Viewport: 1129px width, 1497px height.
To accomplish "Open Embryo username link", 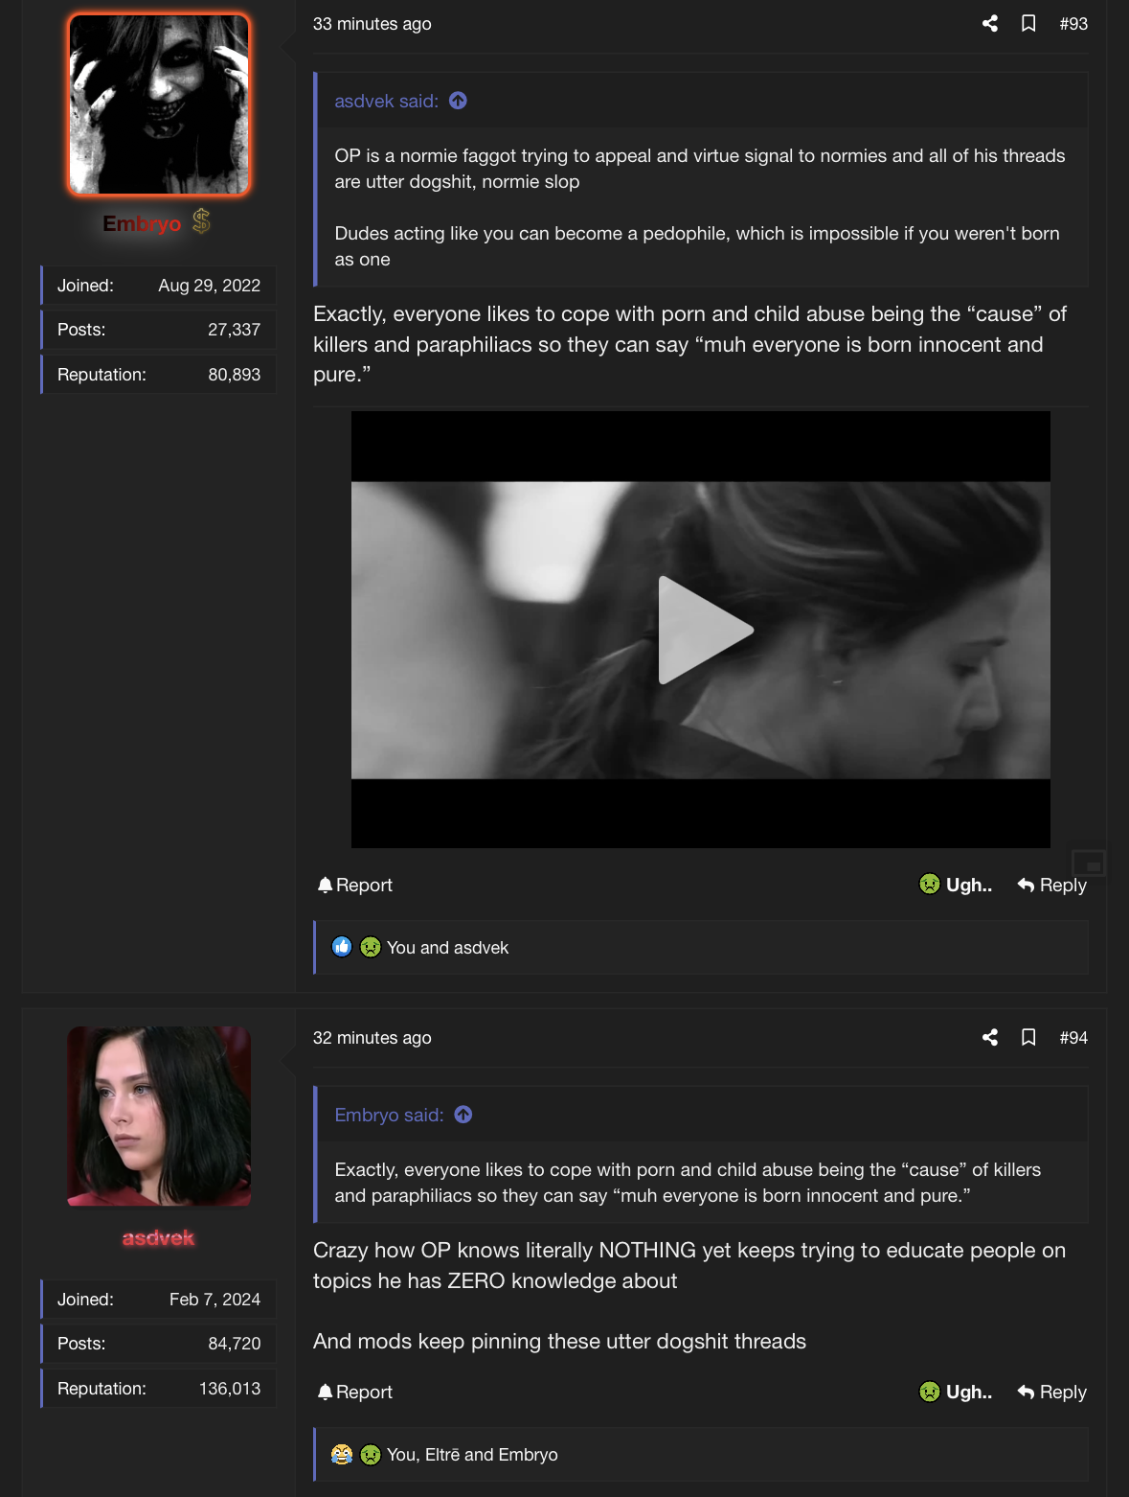I will (142, 223).
